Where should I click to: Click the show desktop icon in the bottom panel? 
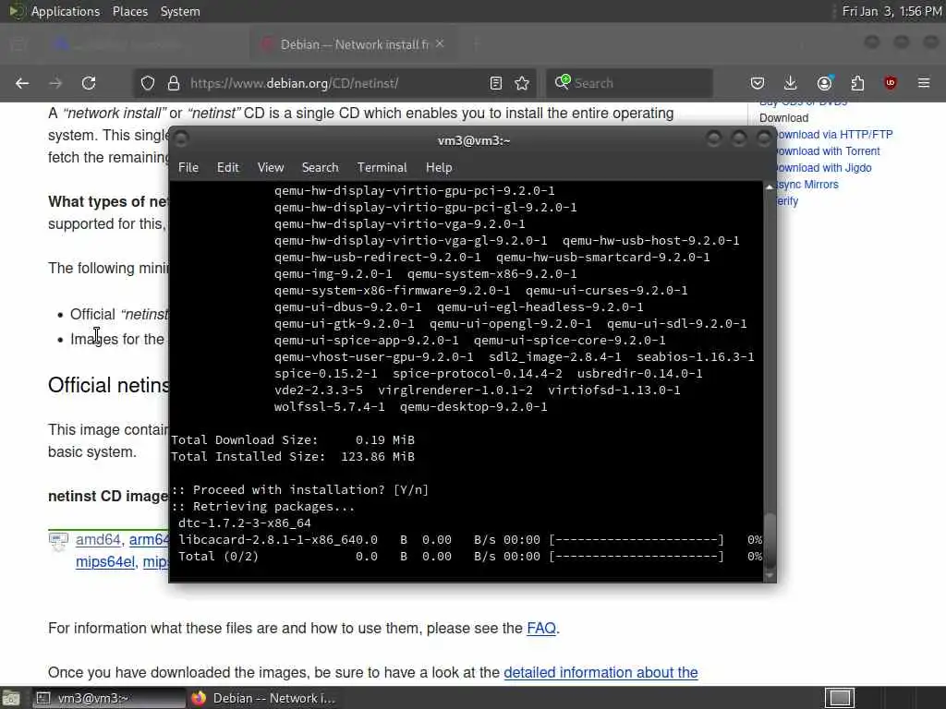tap(10, 699)
